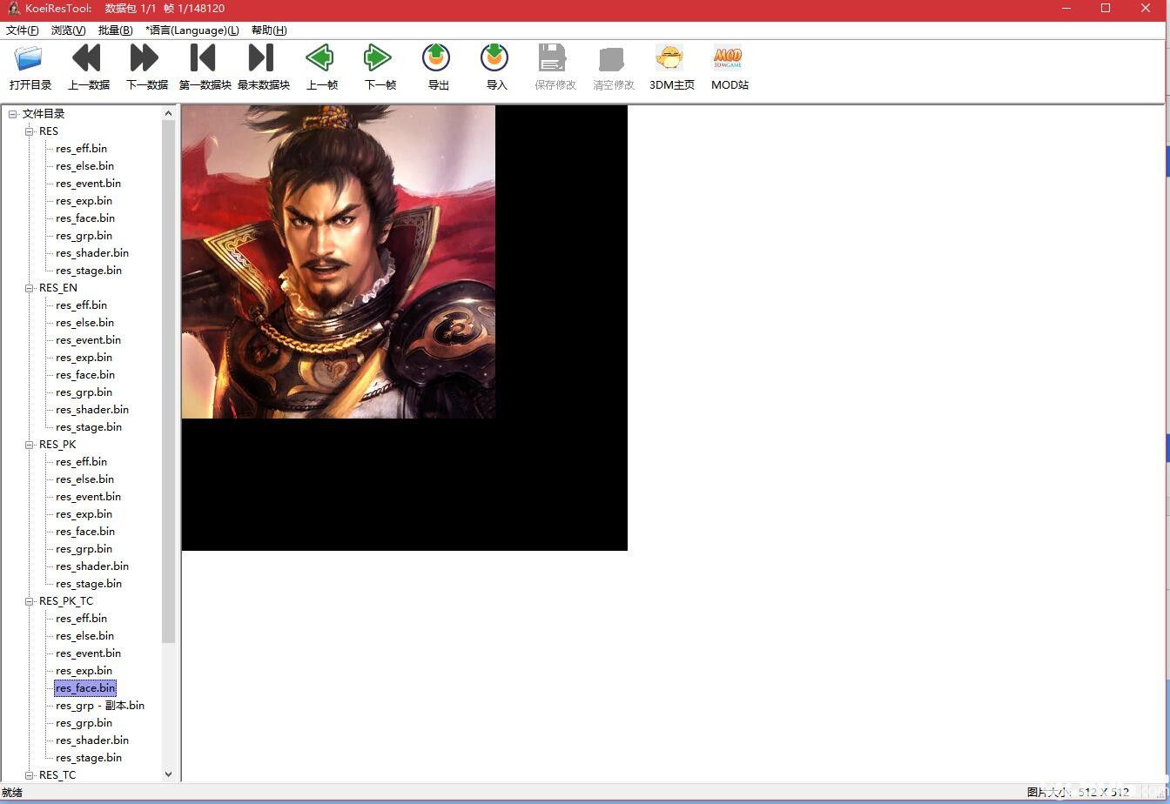
Task: Select the res_grp - 副本.bin file
Action: pyautogui.click(x=100, y=706)
